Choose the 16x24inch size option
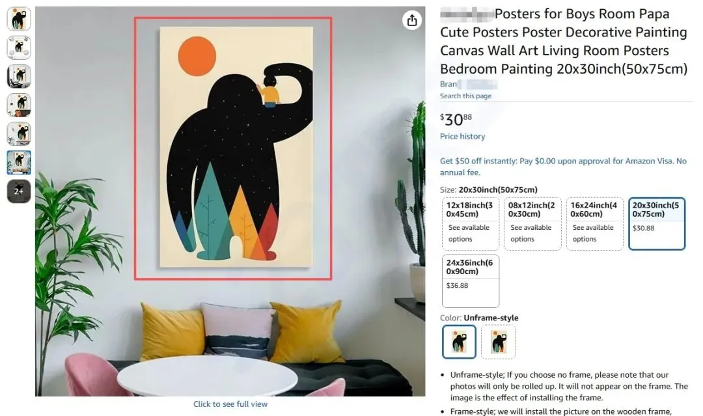This screenshot has height=416, width=703. pos(594,223)
